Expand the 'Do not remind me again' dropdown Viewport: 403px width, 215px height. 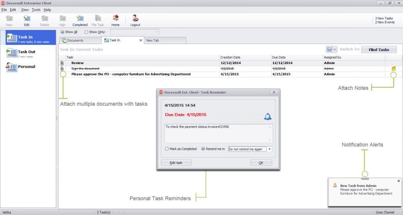coord(270,149)
